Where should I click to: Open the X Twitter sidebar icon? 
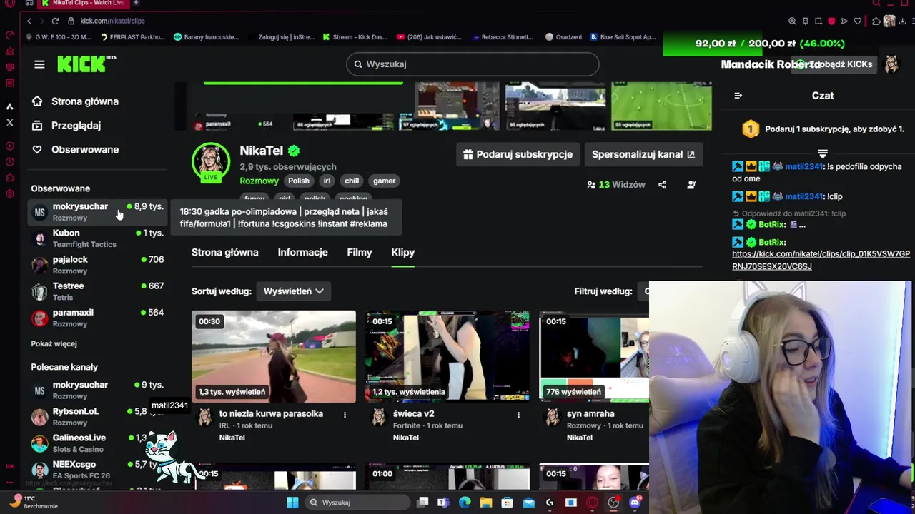pyautogui.click(x=10, y=122)
